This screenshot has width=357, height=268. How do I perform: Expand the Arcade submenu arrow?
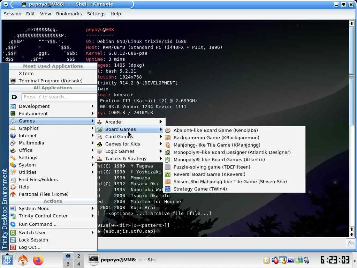pos(161,122)
